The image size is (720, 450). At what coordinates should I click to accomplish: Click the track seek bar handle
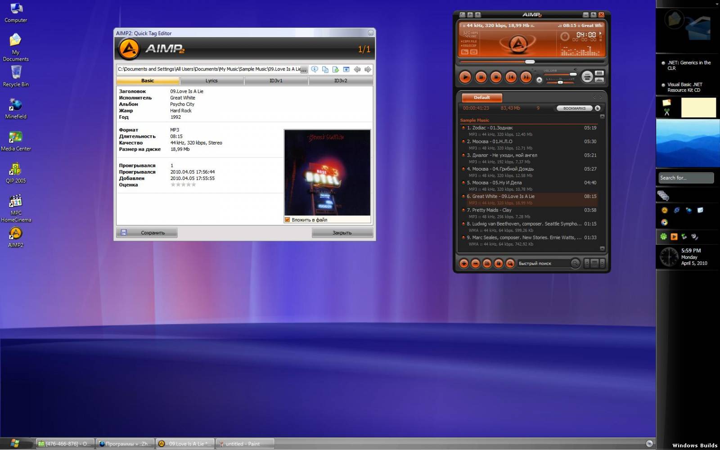530,62
